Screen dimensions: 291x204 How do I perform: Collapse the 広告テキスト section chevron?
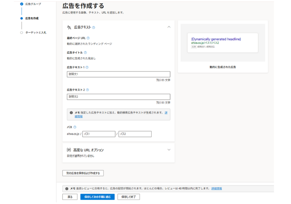pos(169,27)
